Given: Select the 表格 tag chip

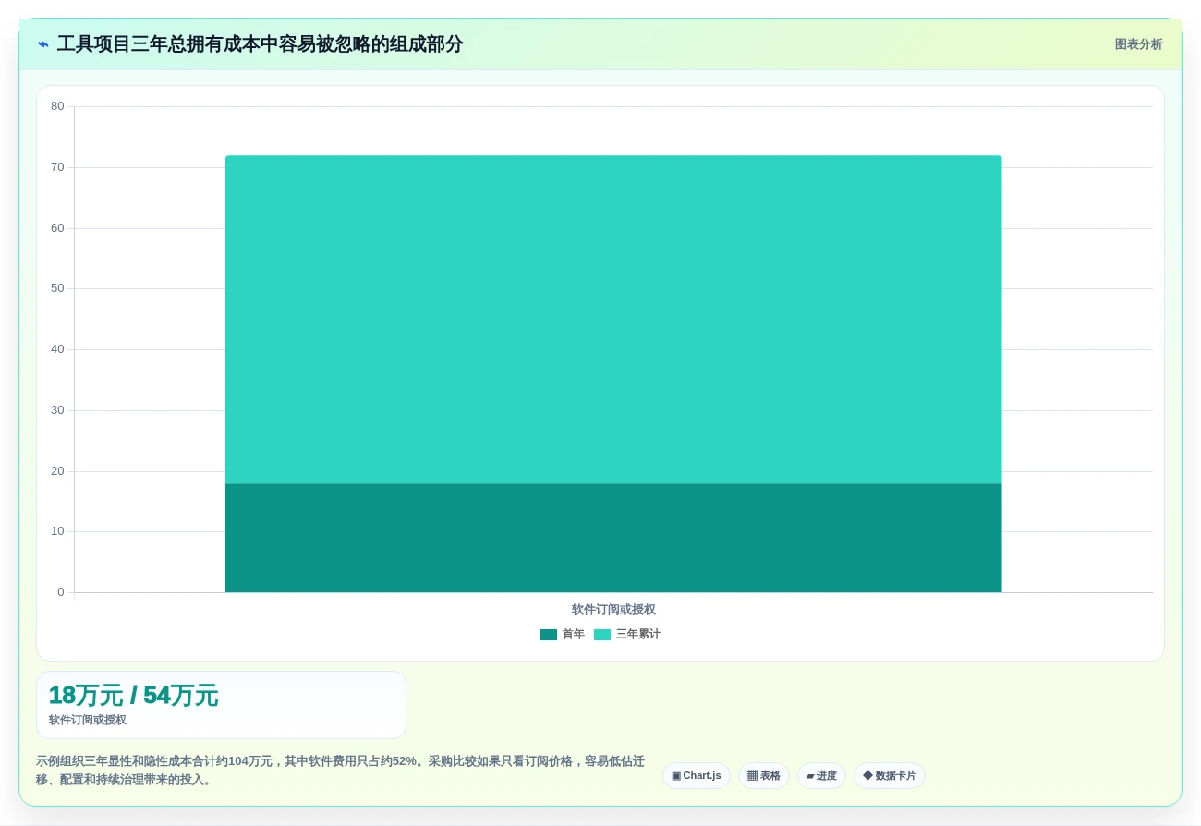Looking at the screenshot, I should tap(763, 776).
